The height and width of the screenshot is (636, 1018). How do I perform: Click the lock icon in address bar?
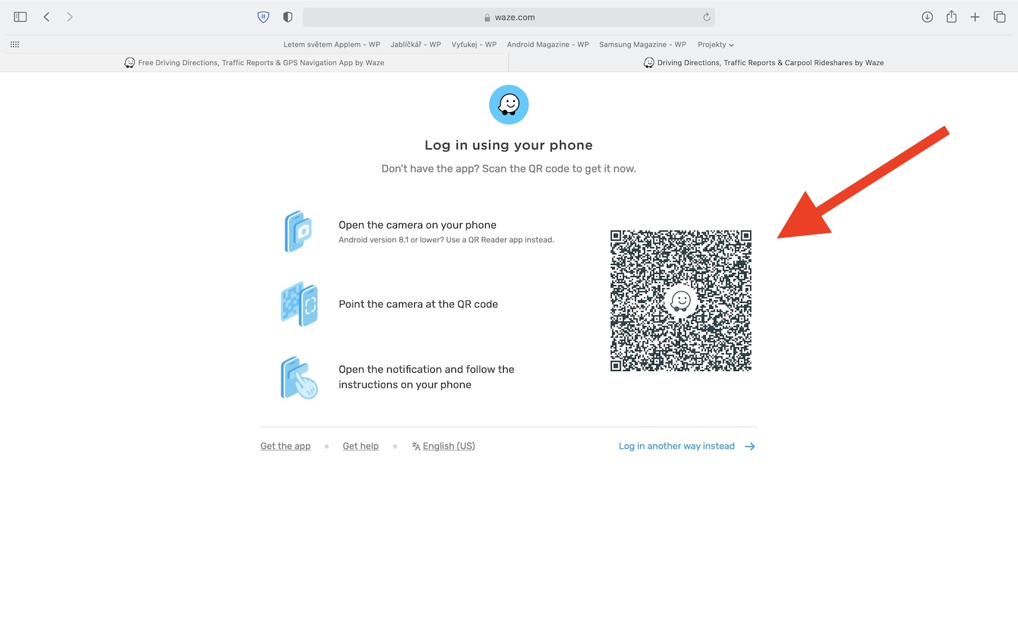pyautogui.click(x=487, y=18)
